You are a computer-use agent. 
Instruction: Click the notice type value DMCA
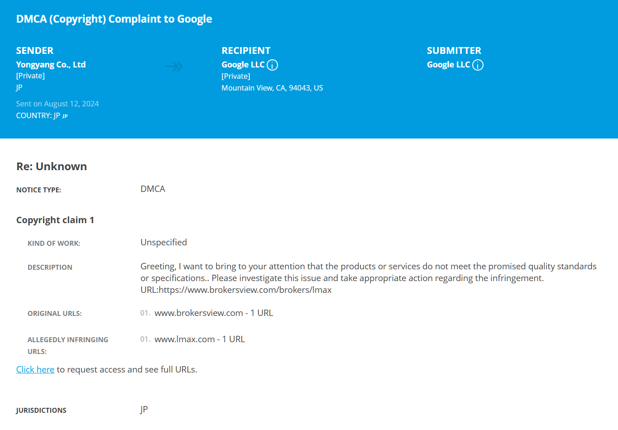[x=153, y=189]
